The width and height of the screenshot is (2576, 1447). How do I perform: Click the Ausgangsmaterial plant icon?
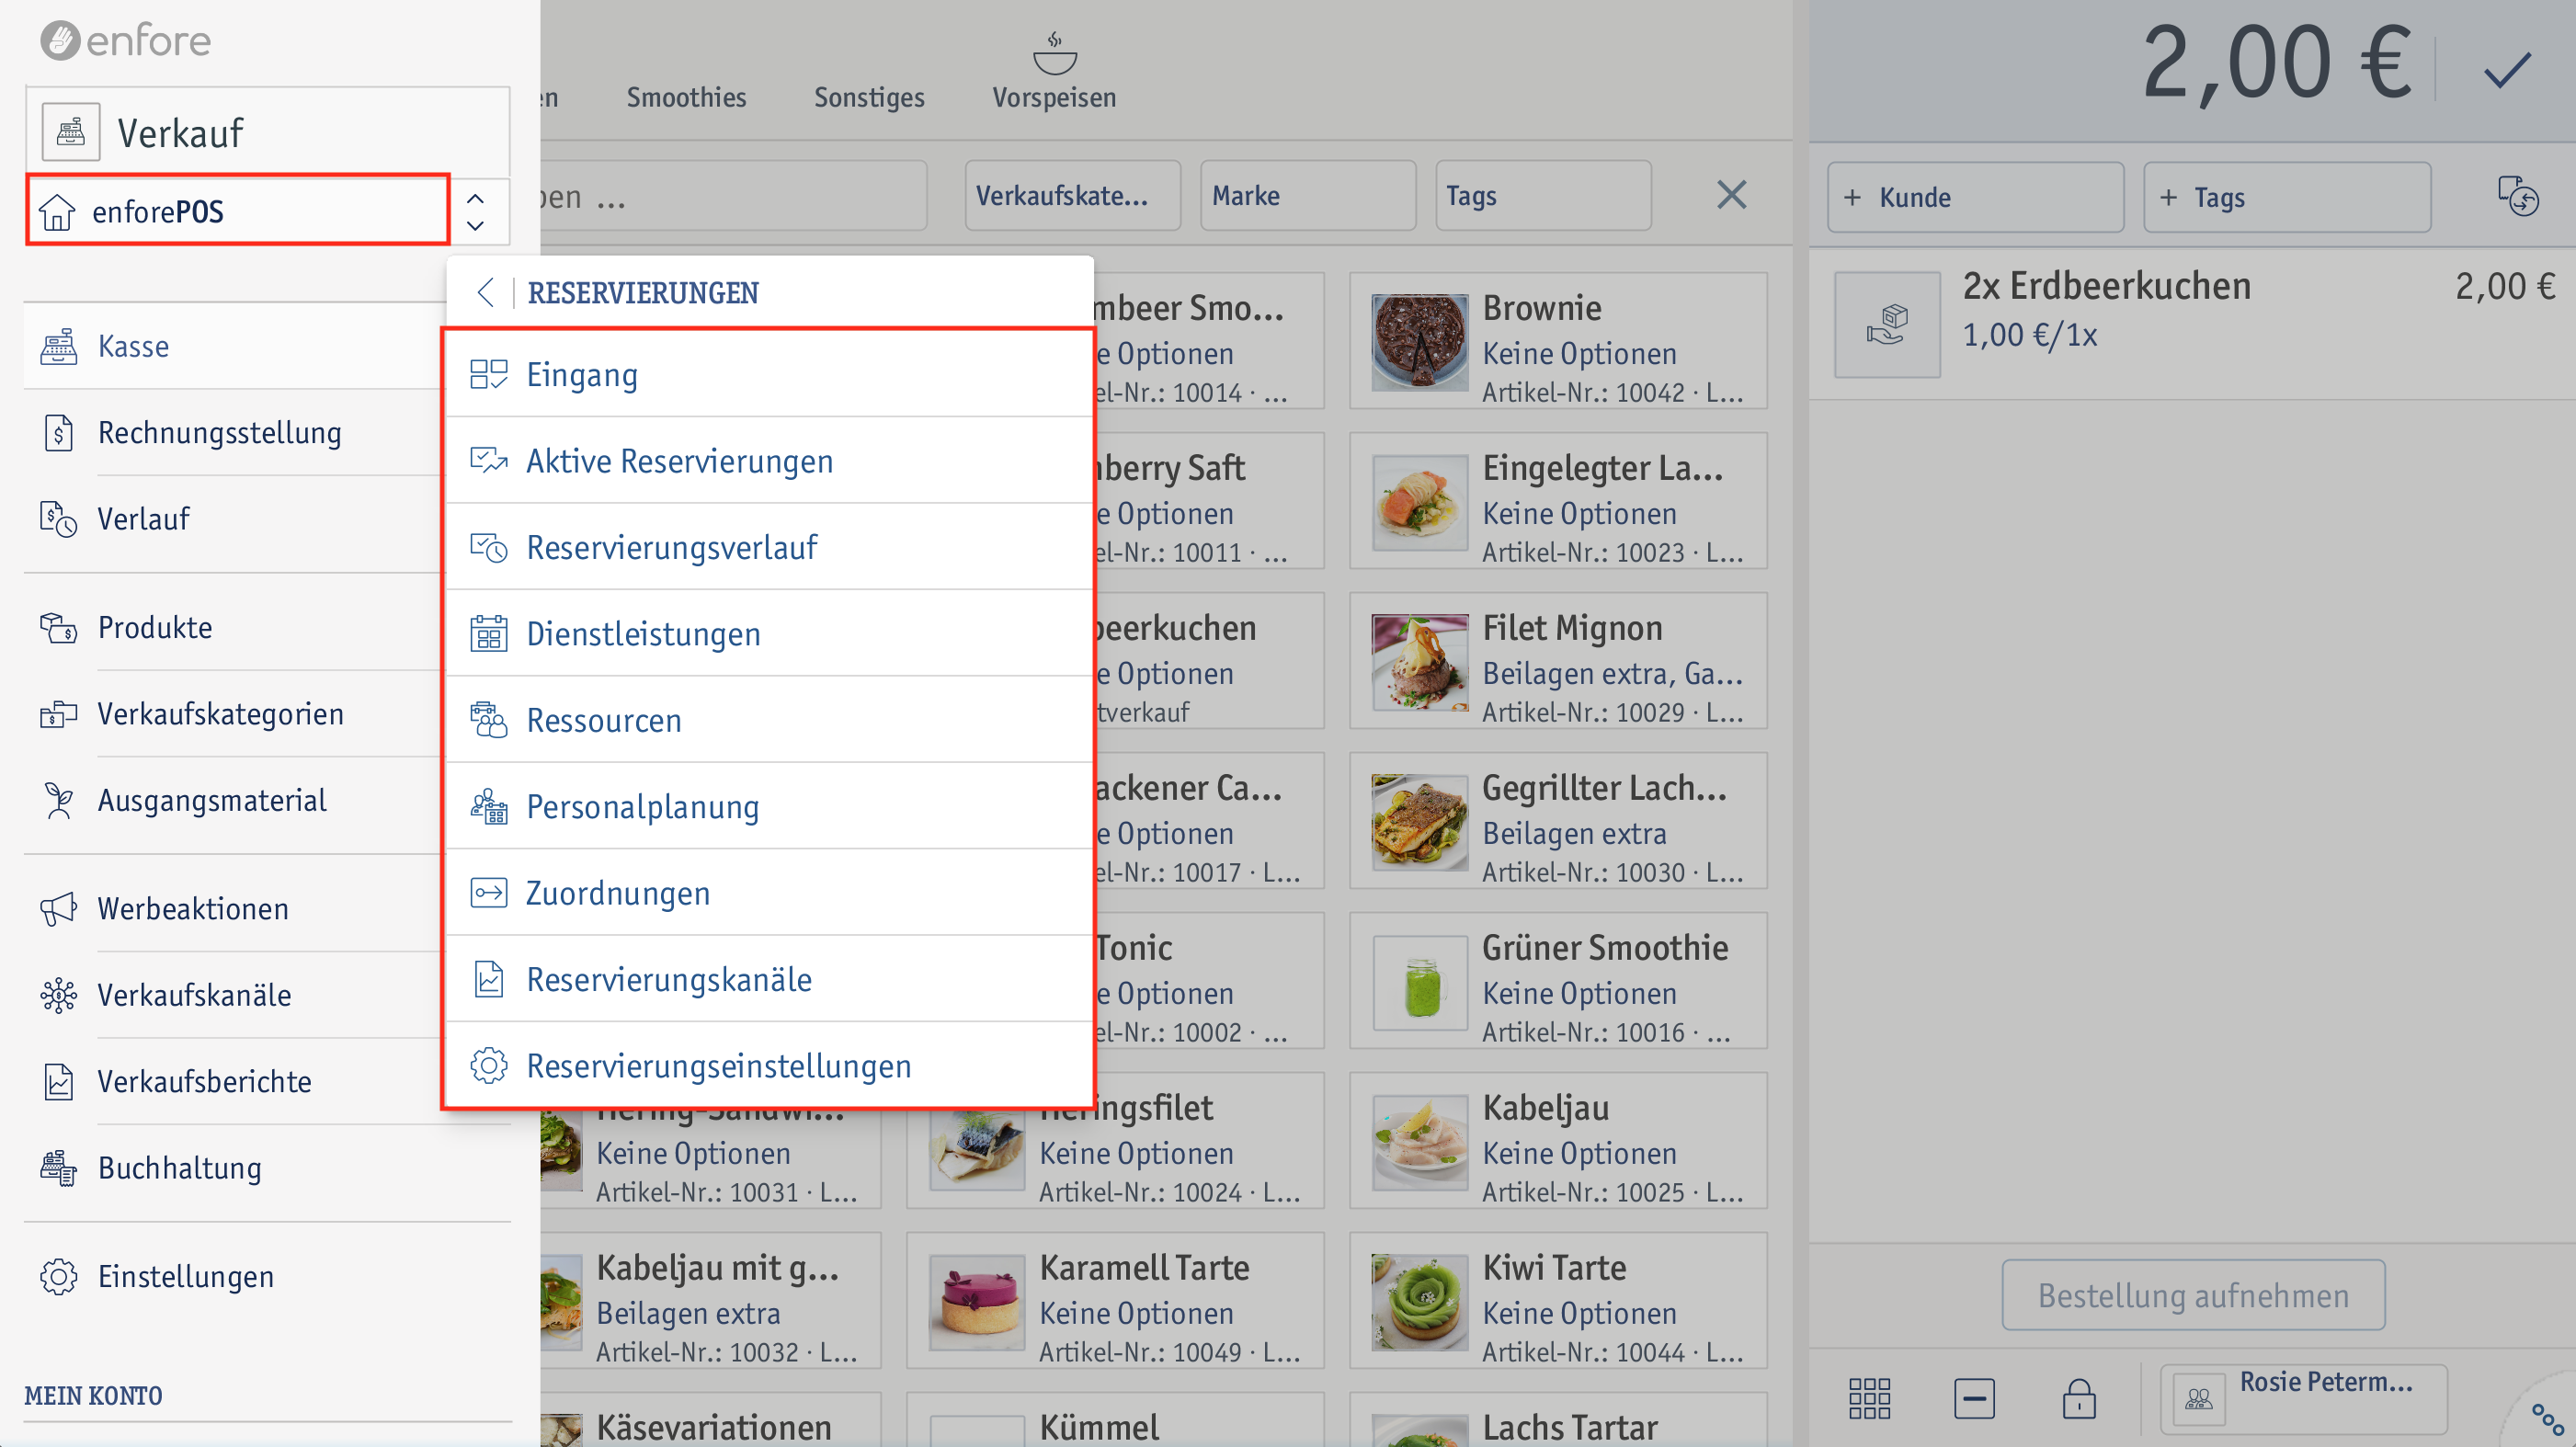[59, 800]
